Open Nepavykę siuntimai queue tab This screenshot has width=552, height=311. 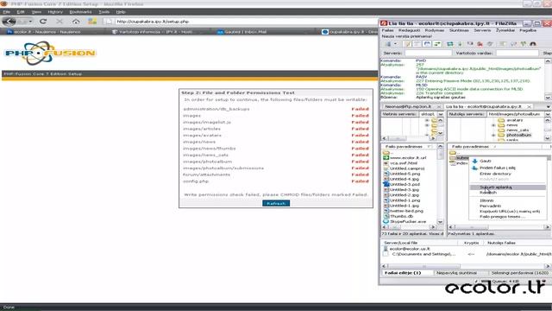click(x=456, y=273)
